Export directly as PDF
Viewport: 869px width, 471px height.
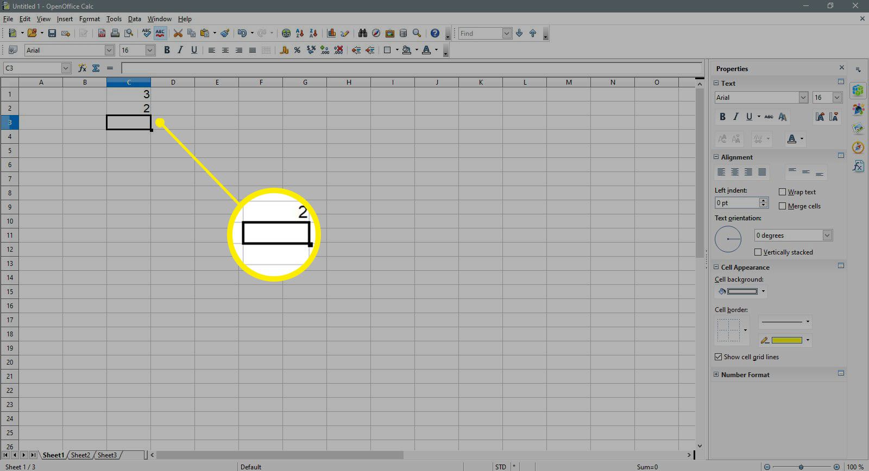click(x=102, y=34)
